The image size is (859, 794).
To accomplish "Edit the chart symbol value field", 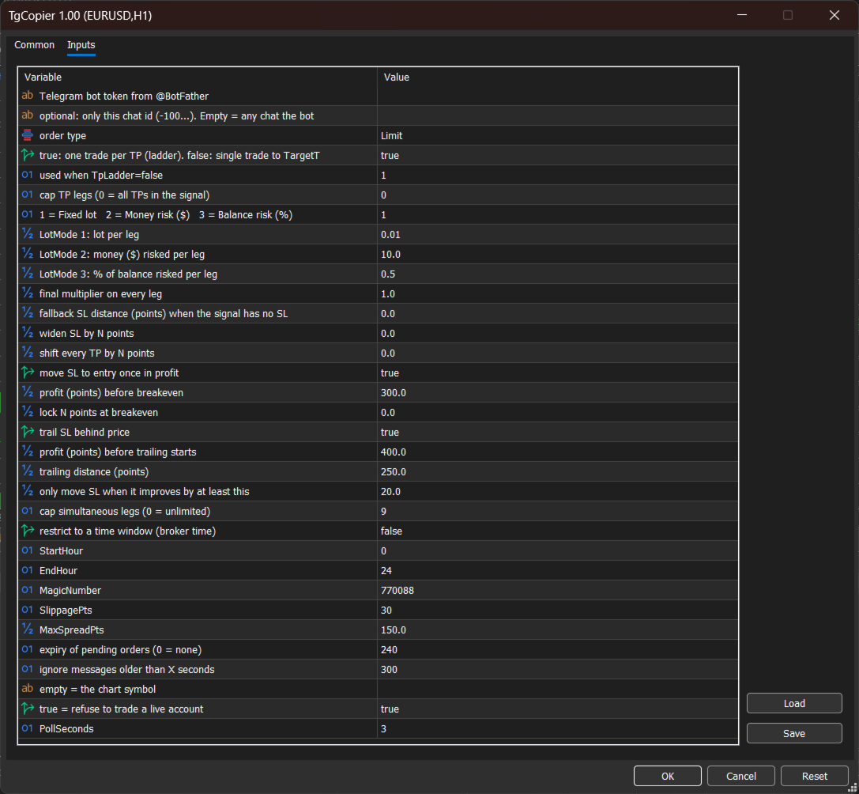I will (x=558, y=690).
